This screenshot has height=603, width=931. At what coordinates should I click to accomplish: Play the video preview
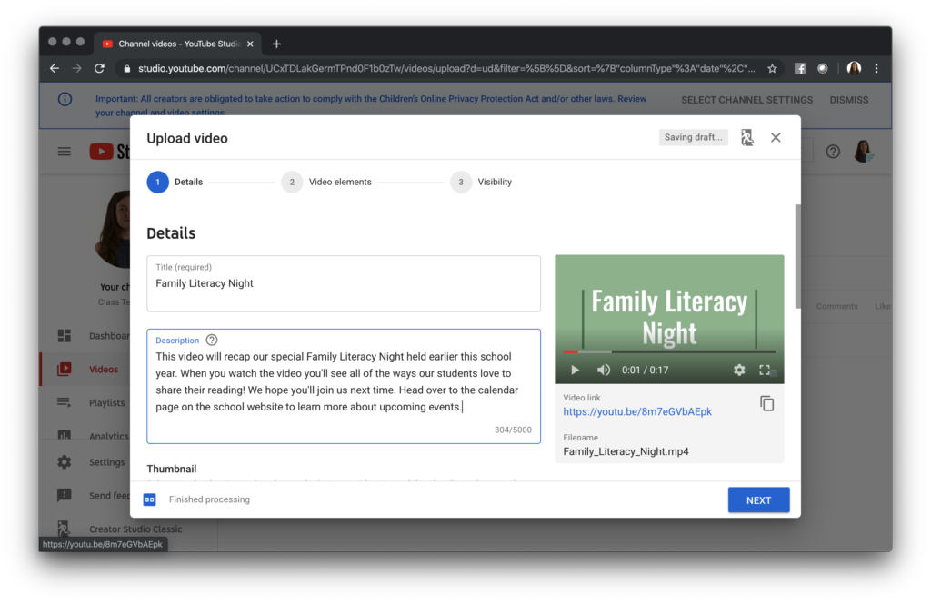(x=575, y=370)
